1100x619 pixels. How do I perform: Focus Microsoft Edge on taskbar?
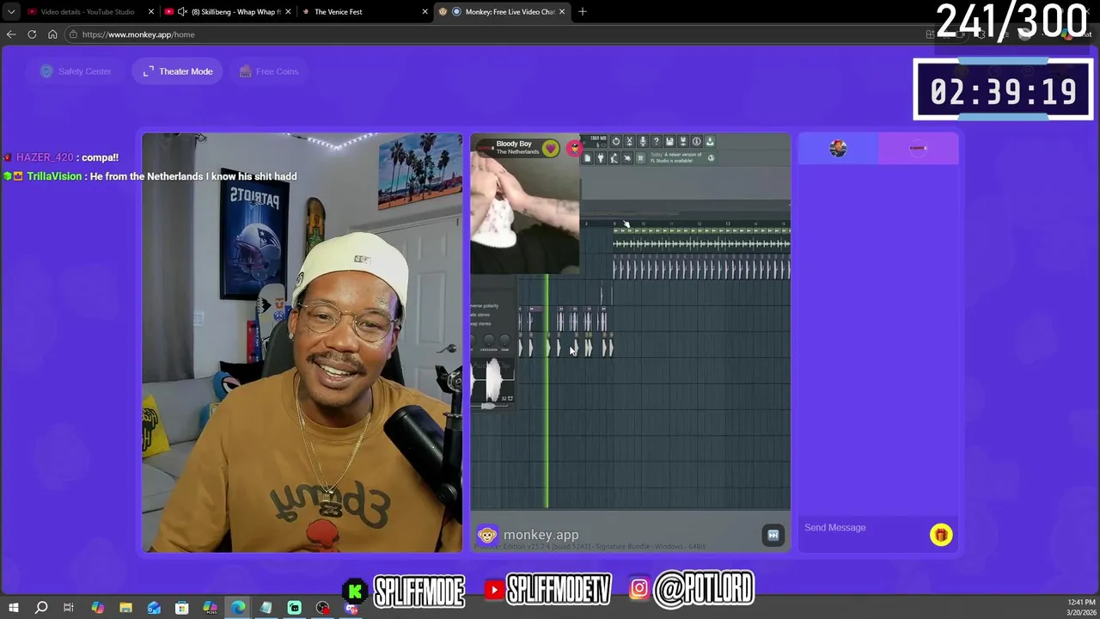pyautogui.click(x=238, y=608)
